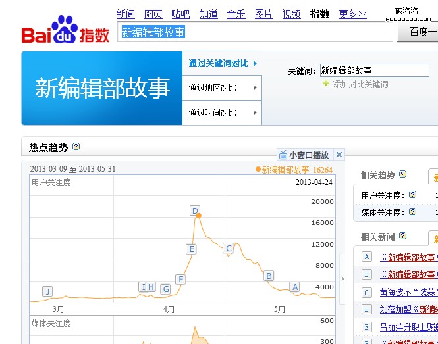Click the main search box
This screenshot has height=344, width=438.
[x=255, y=32]
